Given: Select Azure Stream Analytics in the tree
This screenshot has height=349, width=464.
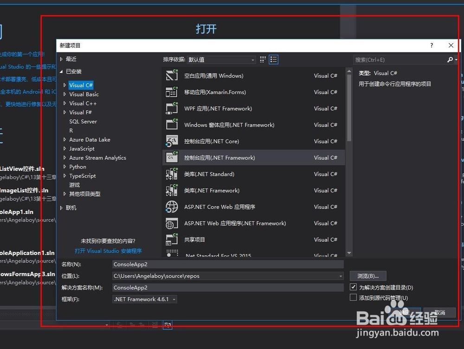Looking at the screenshot, I should point(97,158).
